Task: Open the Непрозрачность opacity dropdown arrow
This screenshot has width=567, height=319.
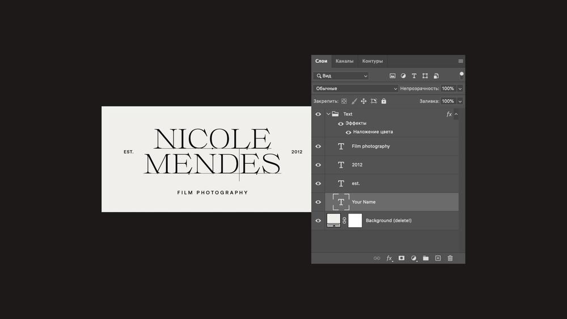Action: [460, 89]
